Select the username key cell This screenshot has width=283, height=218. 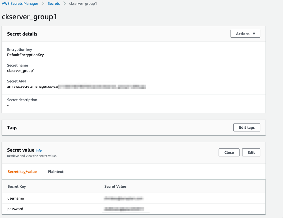[x=16, y=198]
